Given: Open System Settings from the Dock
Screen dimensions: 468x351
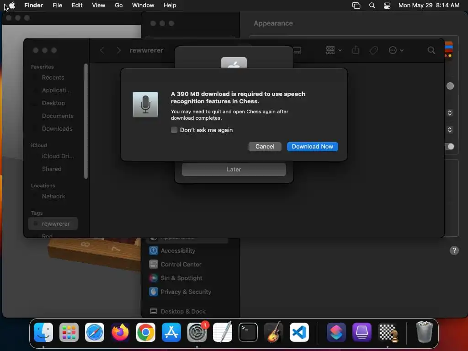Looking at the screenshot, I should tap(197, 332).
